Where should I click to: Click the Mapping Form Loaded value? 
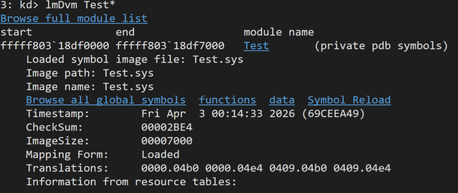[x=161, y=155]
